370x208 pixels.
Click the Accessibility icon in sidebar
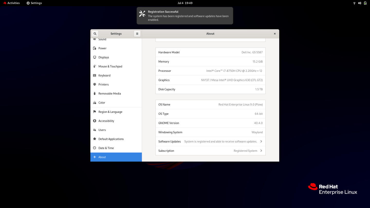pyautogui.click(x=95, y=121)
